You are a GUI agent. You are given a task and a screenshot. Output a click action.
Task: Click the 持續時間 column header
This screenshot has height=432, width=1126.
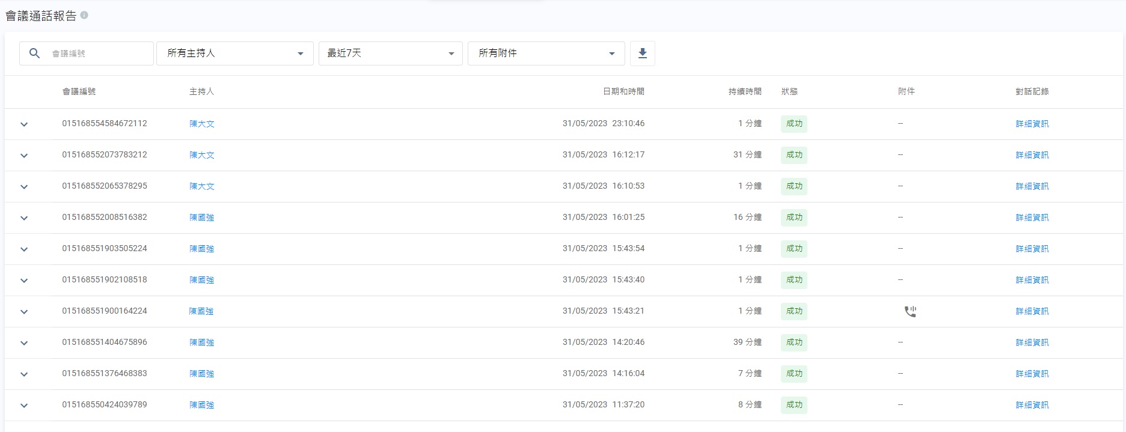click(x=745, y=91)
